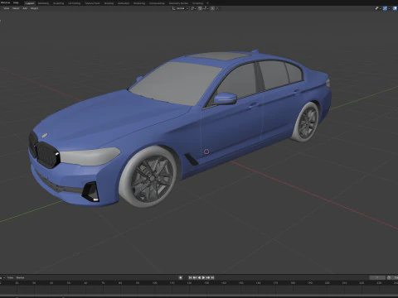This screenshot has width=398, height=298.
Task: Click frame 200 on the timeline ruler
Action: (327, 283)
